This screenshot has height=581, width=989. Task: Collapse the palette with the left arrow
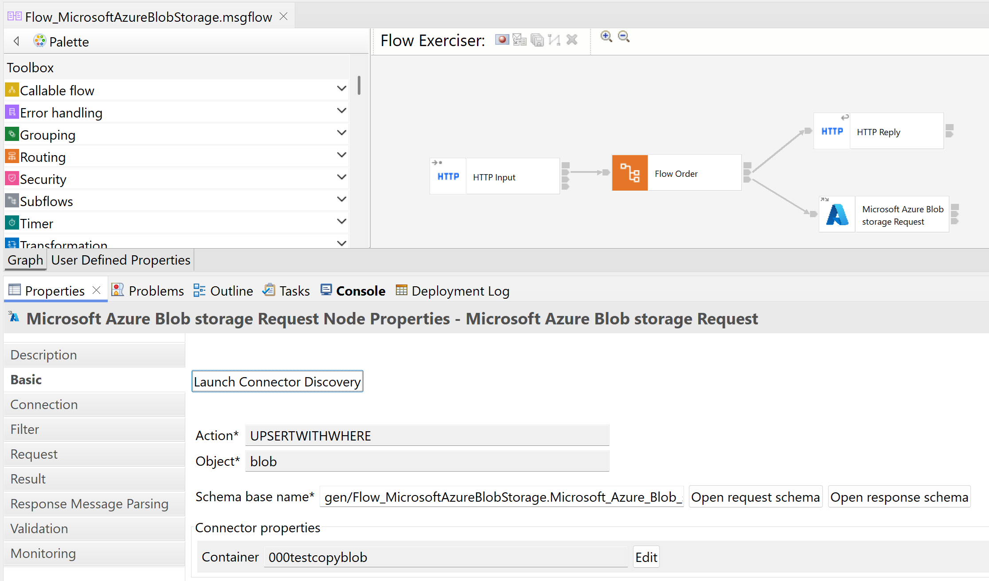[16, 41]
